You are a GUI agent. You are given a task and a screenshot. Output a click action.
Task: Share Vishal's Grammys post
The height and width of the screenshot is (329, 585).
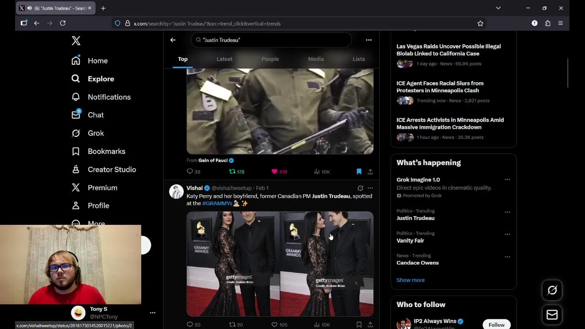(370, 325)
